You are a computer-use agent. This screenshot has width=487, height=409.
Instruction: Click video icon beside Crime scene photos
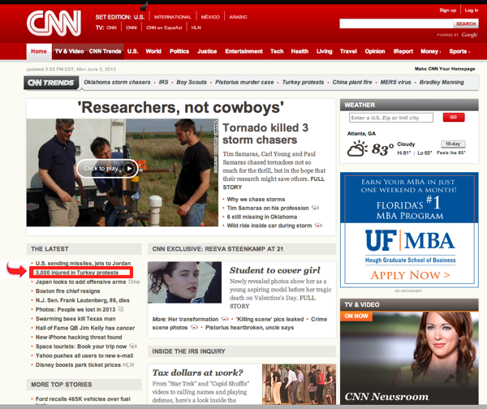[x=195, y=327]
